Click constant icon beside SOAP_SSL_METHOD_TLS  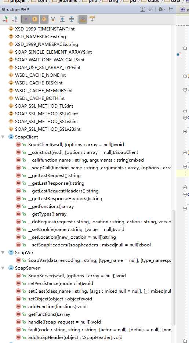11,106
